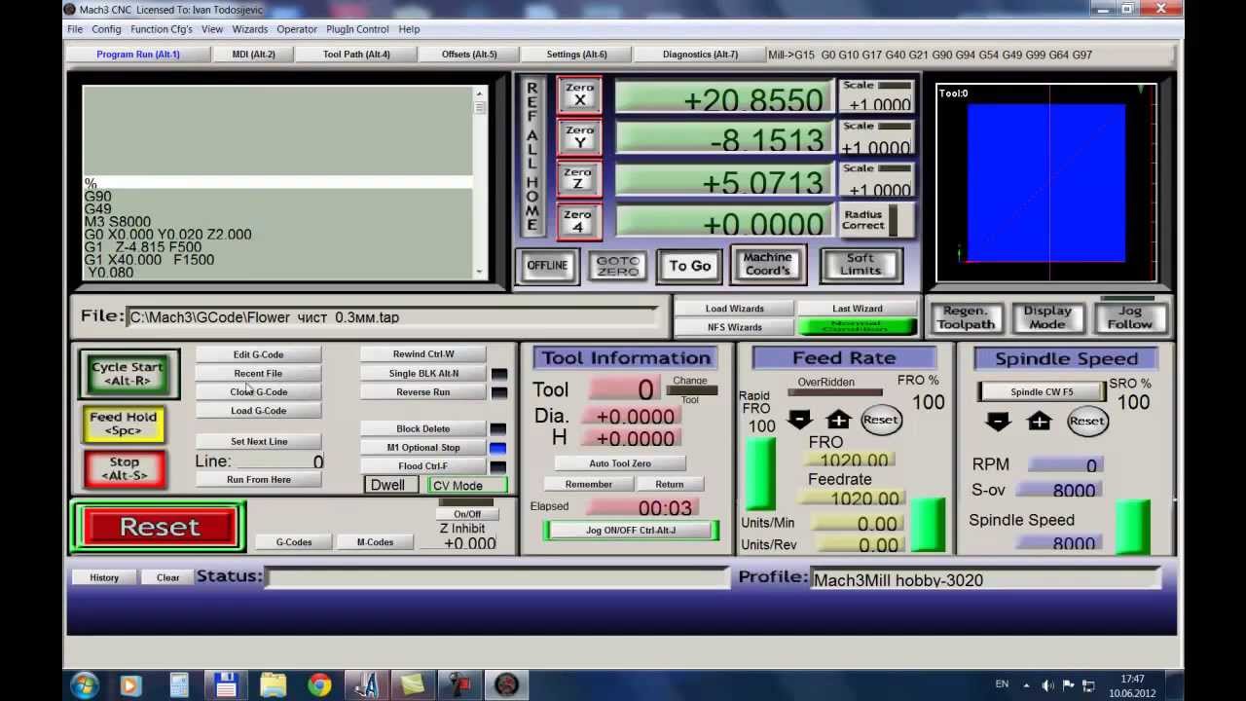Toggle spindle CW F5

click(x=1042, y=391)
